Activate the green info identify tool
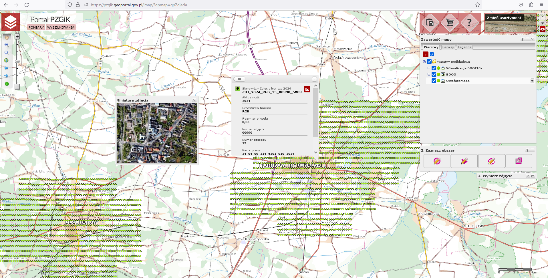The height and width of the screenshot is (278, 548). [7, 84]
